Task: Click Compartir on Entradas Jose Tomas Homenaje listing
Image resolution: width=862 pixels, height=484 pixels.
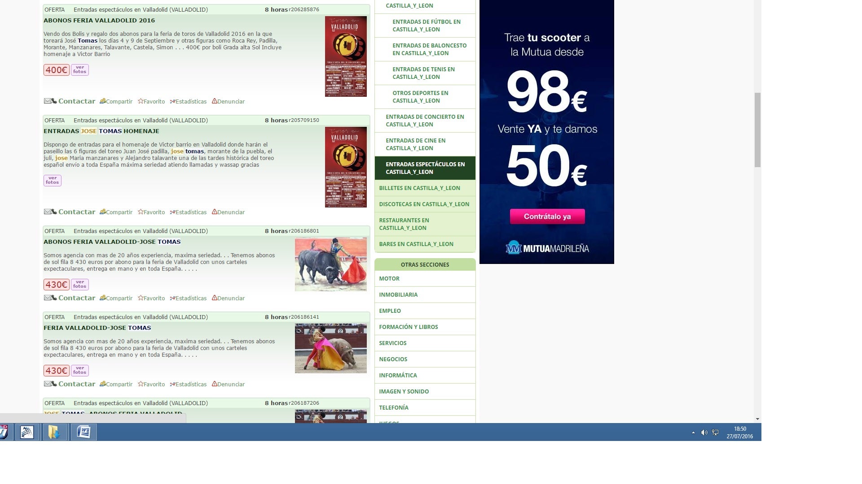Action: 116,212
